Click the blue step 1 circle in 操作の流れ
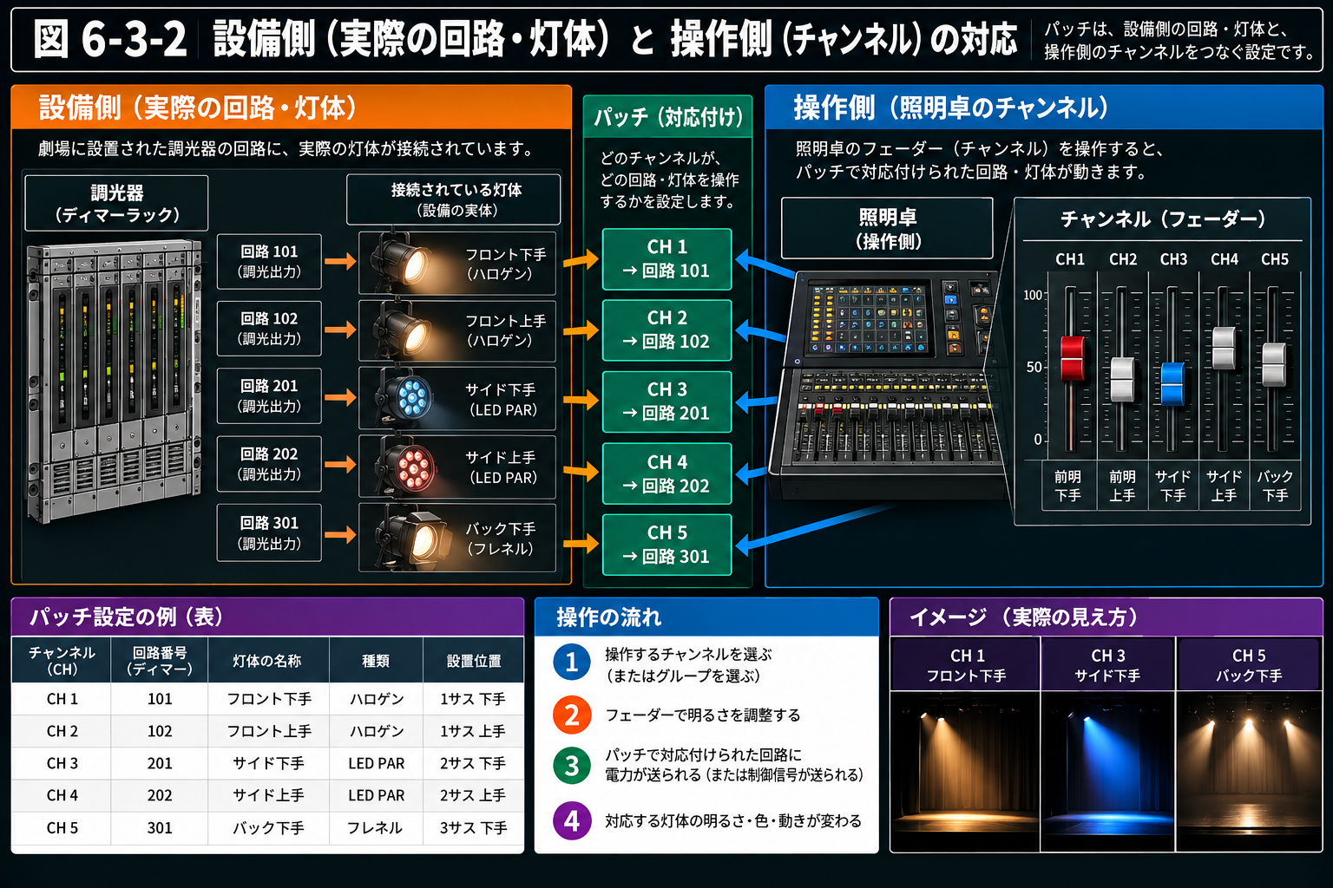Image resolution: width=1333 pixels, height=888 pixels. pos(572,663)
